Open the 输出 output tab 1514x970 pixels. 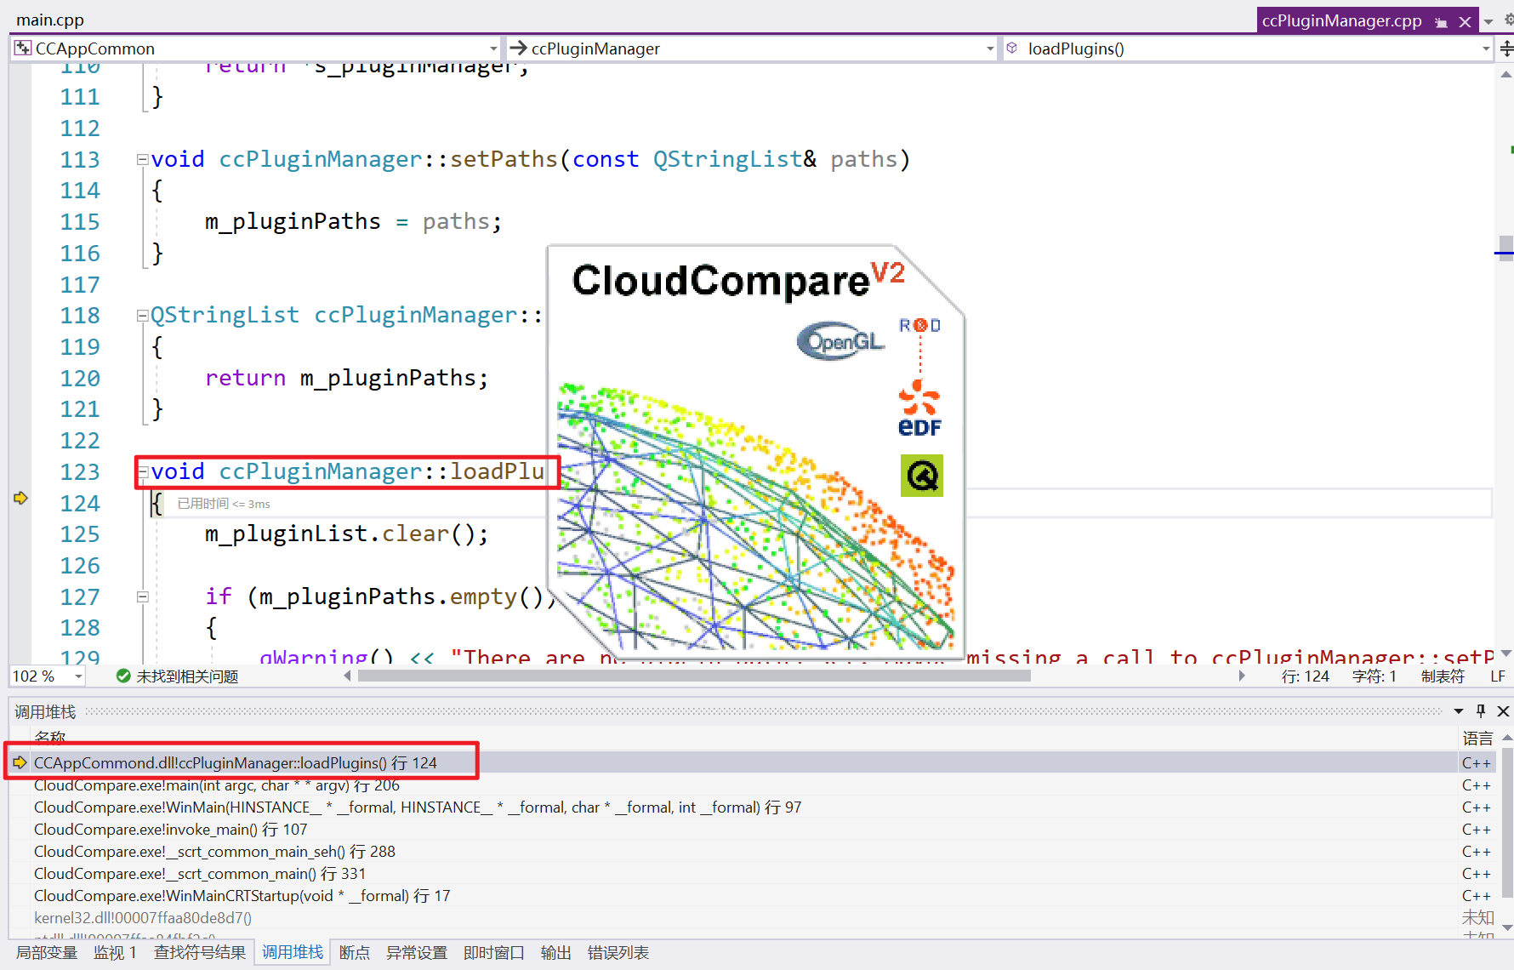click(556, 953)
